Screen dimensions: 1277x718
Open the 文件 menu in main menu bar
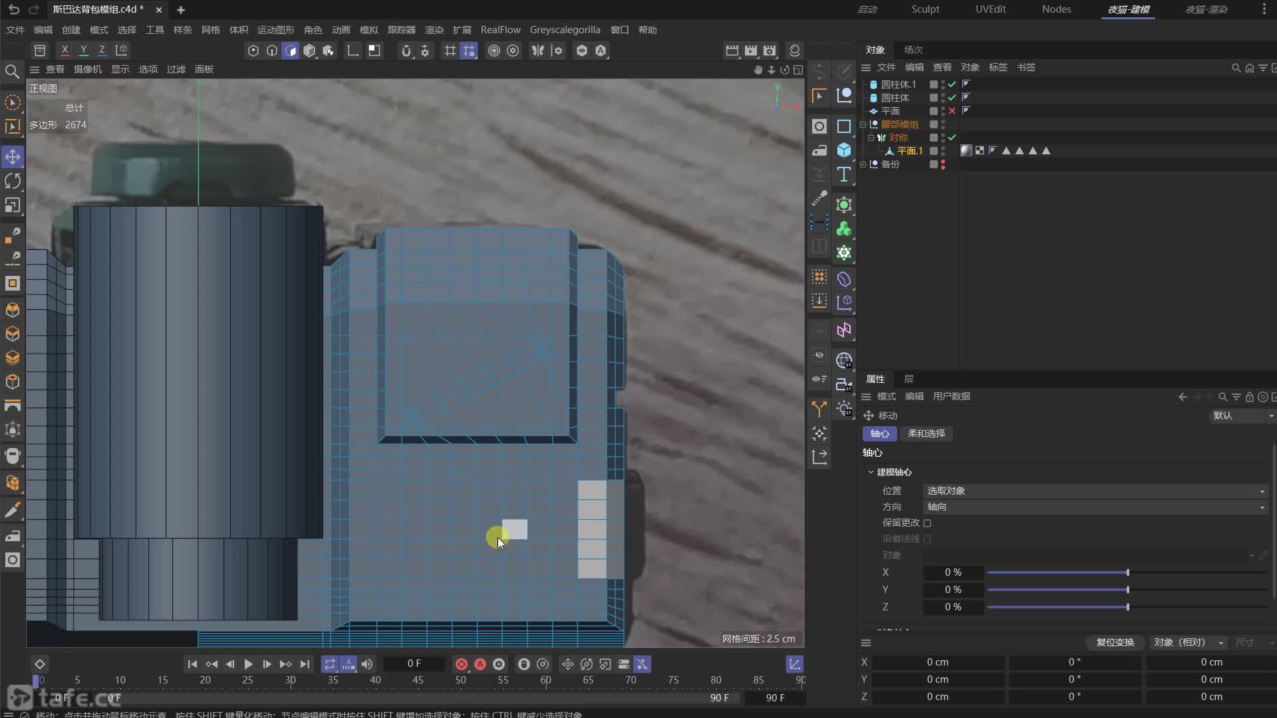tap(15, 30)
